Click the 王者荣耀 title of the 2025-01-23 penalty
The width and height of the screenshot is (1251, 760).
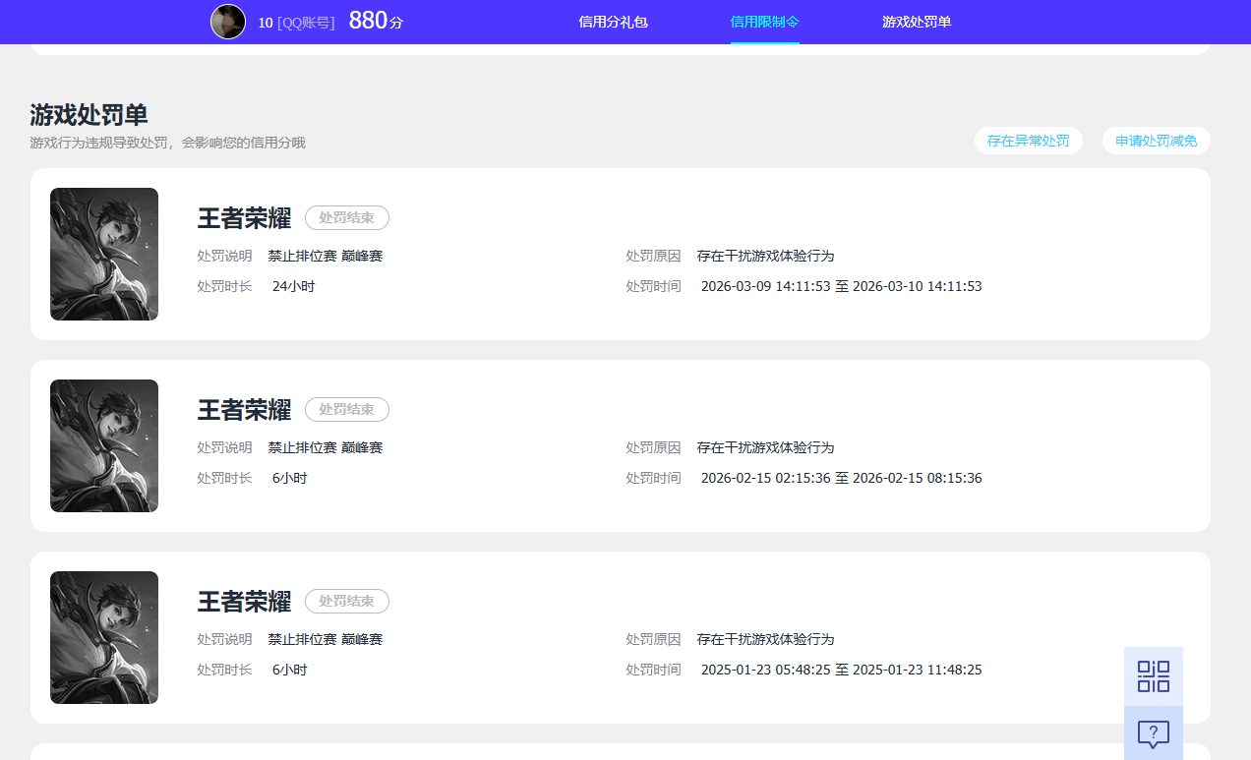pos(244,602)
